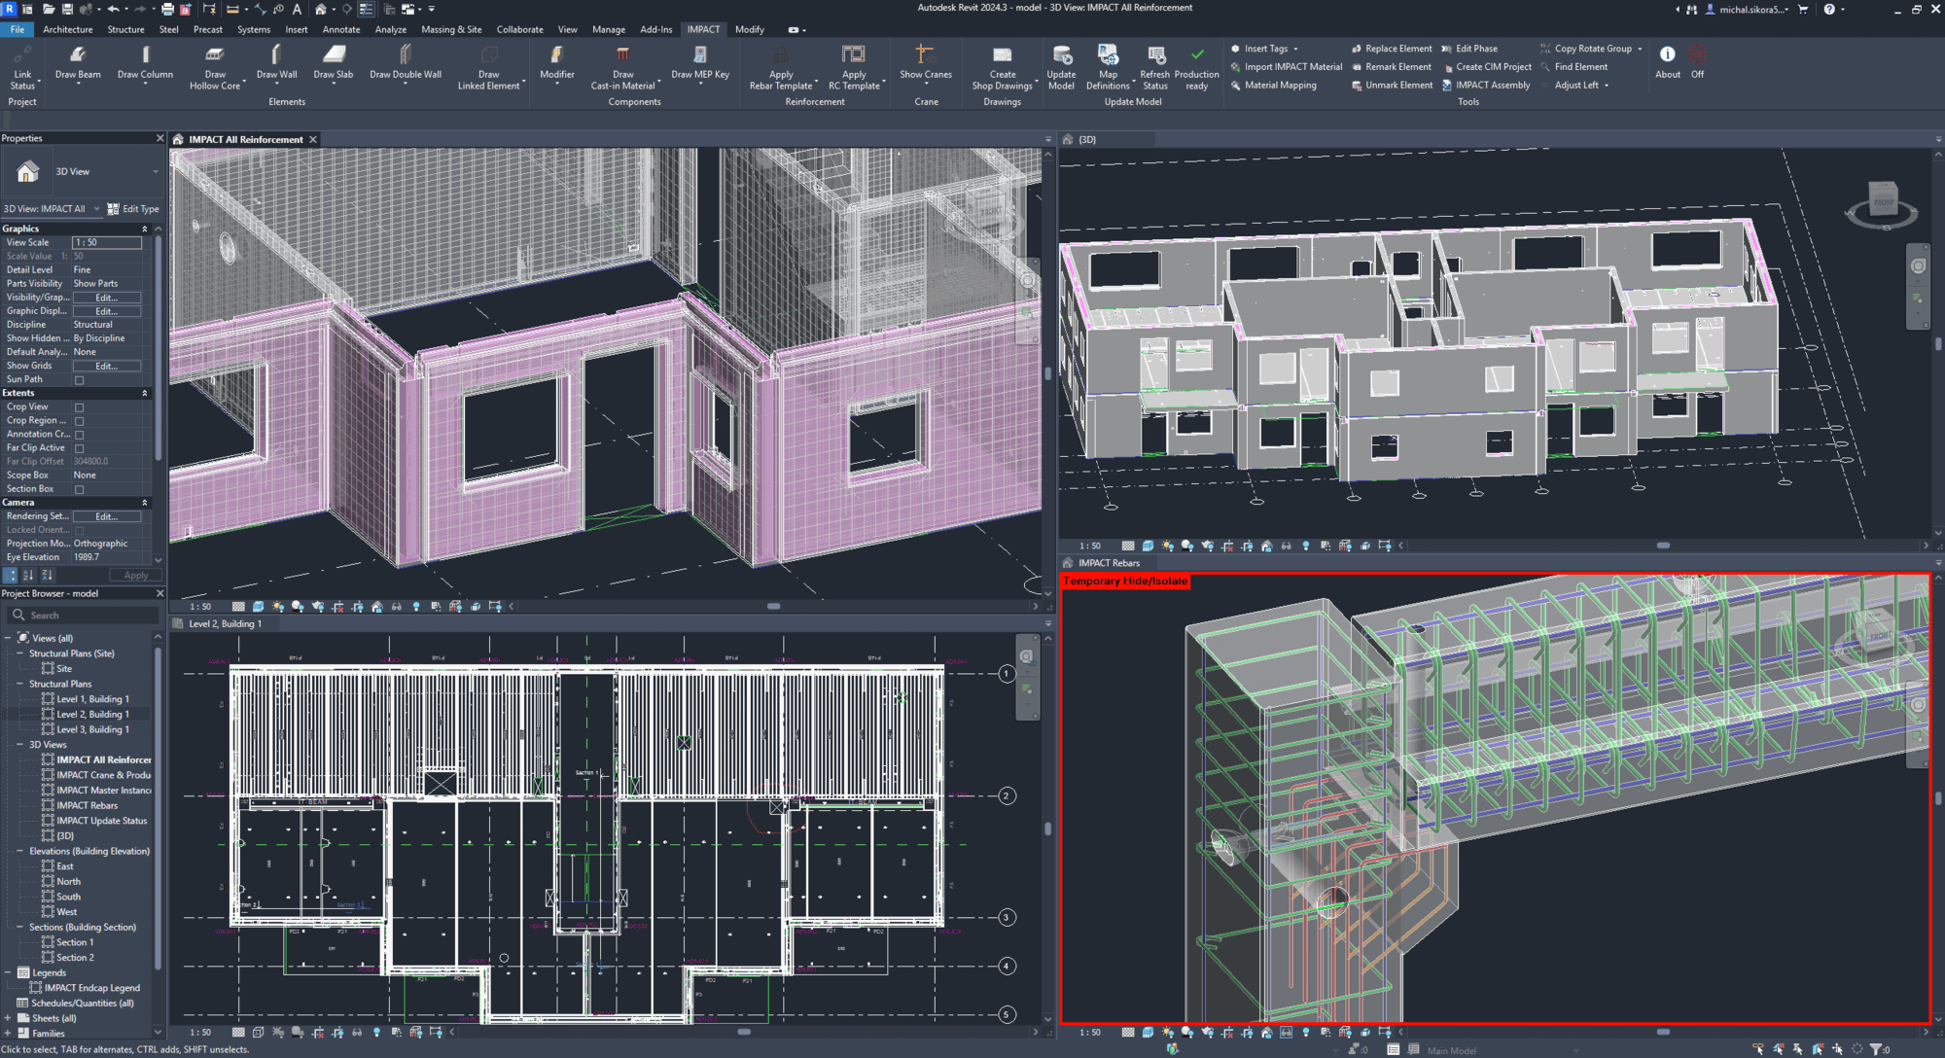The width and height of the screenshot is (1945, 1058).
Task: Expand the Copy Rotate Group dropdown
Action: coord(1642,48)
